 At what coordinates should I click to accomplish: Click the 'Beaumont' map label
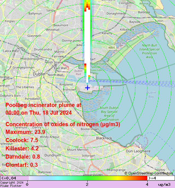click(61, 25)
